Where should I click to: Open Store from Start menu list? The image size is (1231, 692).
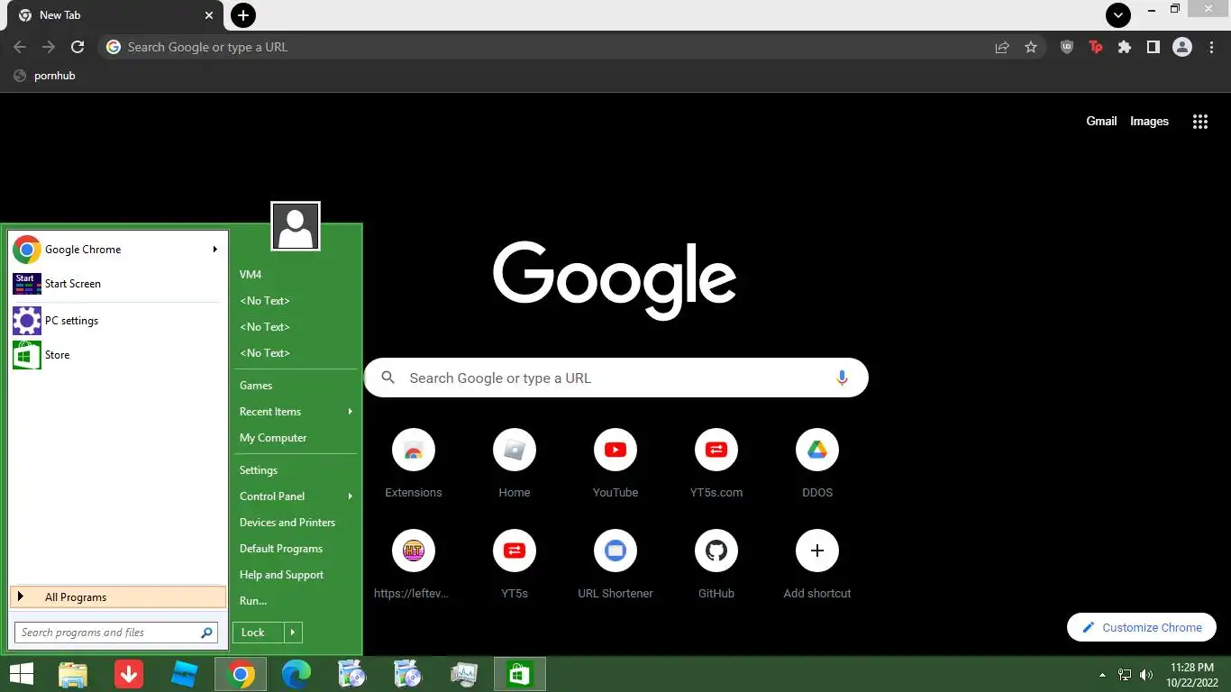pyautogui.click(x=117, y=355)
